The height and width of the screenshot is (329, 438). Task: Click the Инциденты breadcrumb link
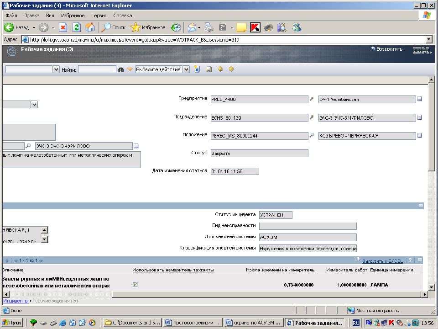(x=16, y=301)
